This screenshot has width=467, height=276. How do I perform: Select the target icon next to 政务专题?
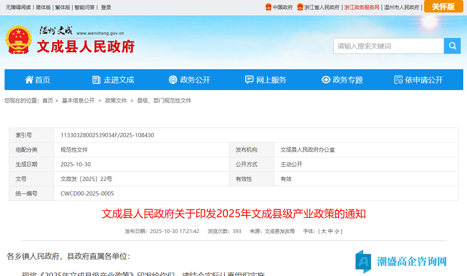pyautogui.click(x=326, y=79)
